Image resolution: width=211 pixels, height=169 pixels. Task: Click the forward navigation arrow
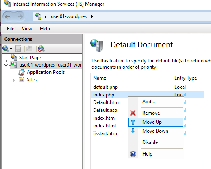click(x=20, y=17)
